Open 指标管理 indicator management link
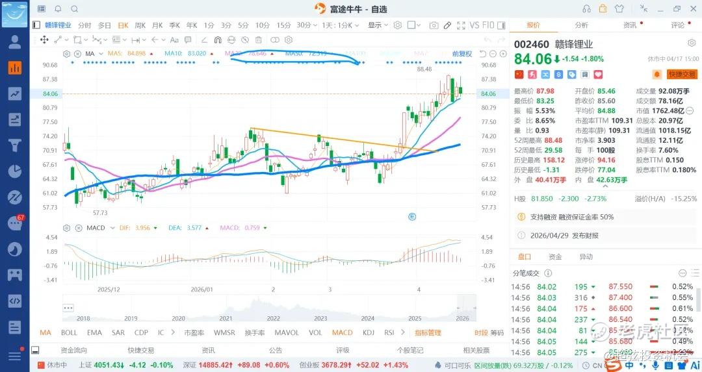Image resolution: width=702 pixels, height=372 pixels. 428,332
